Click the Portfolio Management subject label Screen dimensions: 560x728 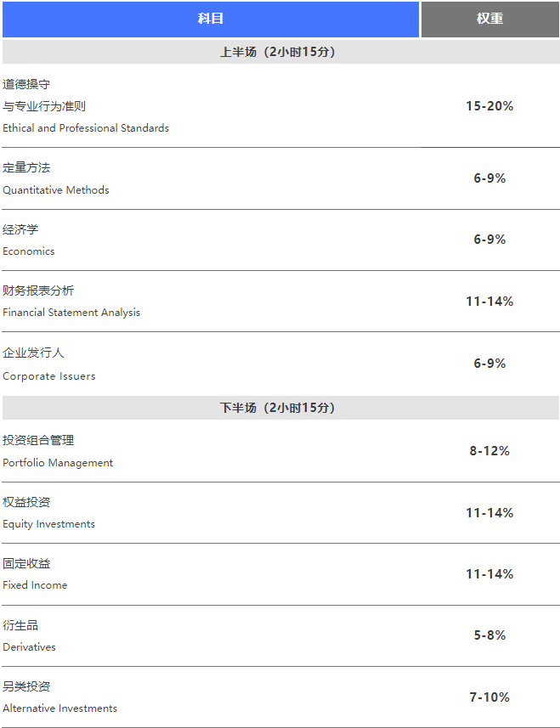click(58, 463)
